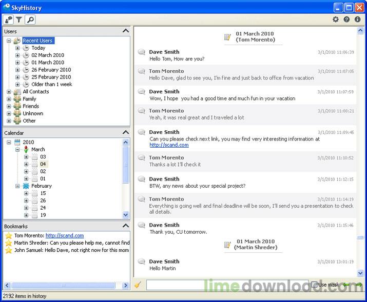Open the http://scand.com link in Dave's message
Screen dimensions: 367x302
point(169,145)
